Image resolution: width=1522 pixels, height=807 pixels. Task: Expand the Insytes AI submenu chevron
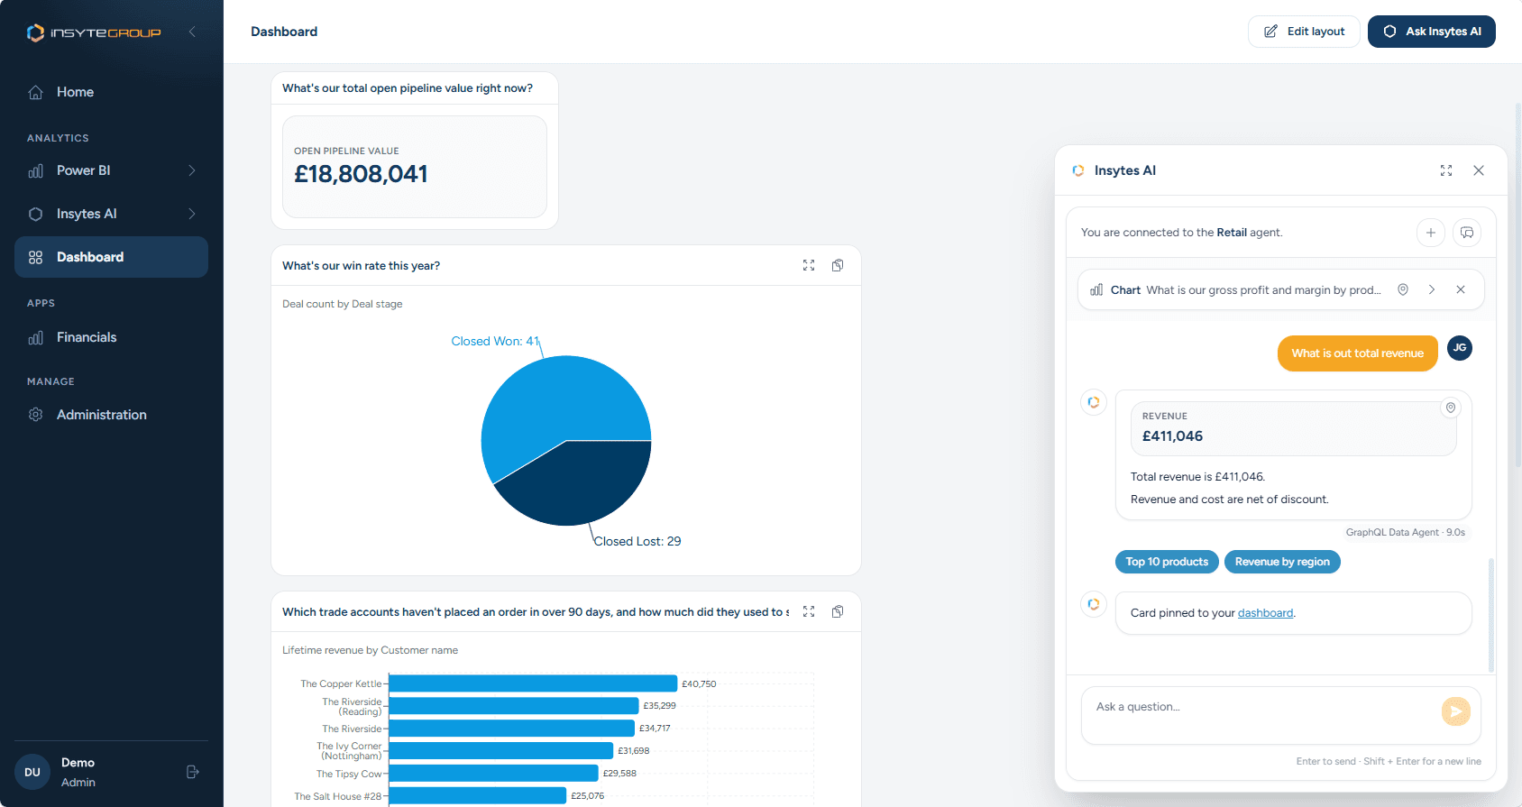192,214
